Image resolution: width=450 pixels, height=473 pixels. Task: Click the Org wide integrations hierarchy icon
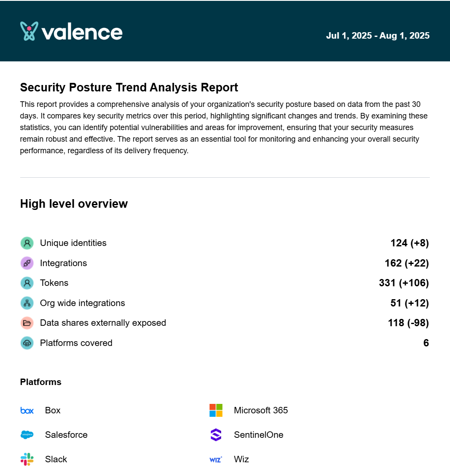[27, 303]
